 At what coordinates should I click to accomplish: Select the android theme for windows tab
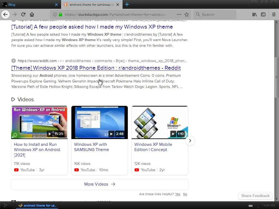(x=92, y=5)
